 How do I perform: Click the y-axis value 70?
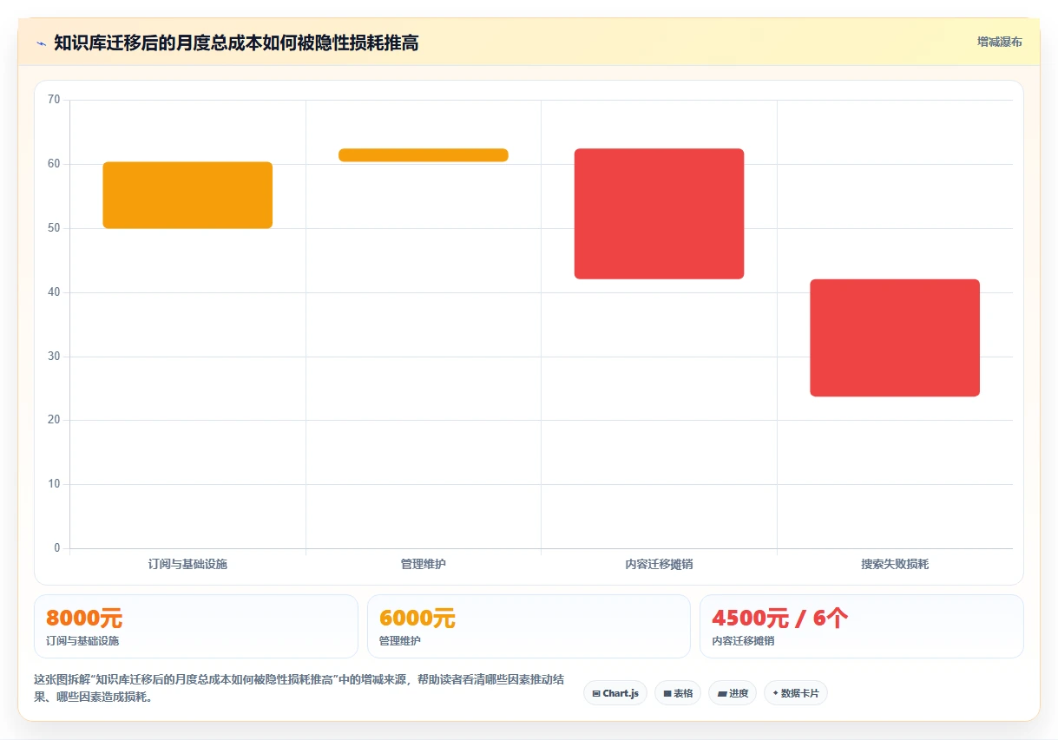click(x=54, y=100)
